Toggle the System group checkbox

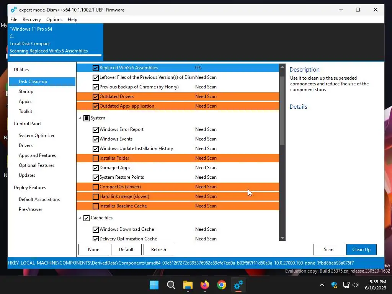pyautogui.click(x=87, y=118)
